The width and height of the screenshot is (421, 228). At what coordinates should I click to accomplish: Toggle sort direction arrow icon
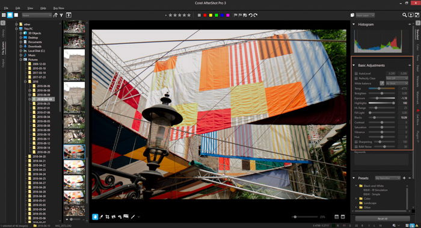tap(55, 15)
